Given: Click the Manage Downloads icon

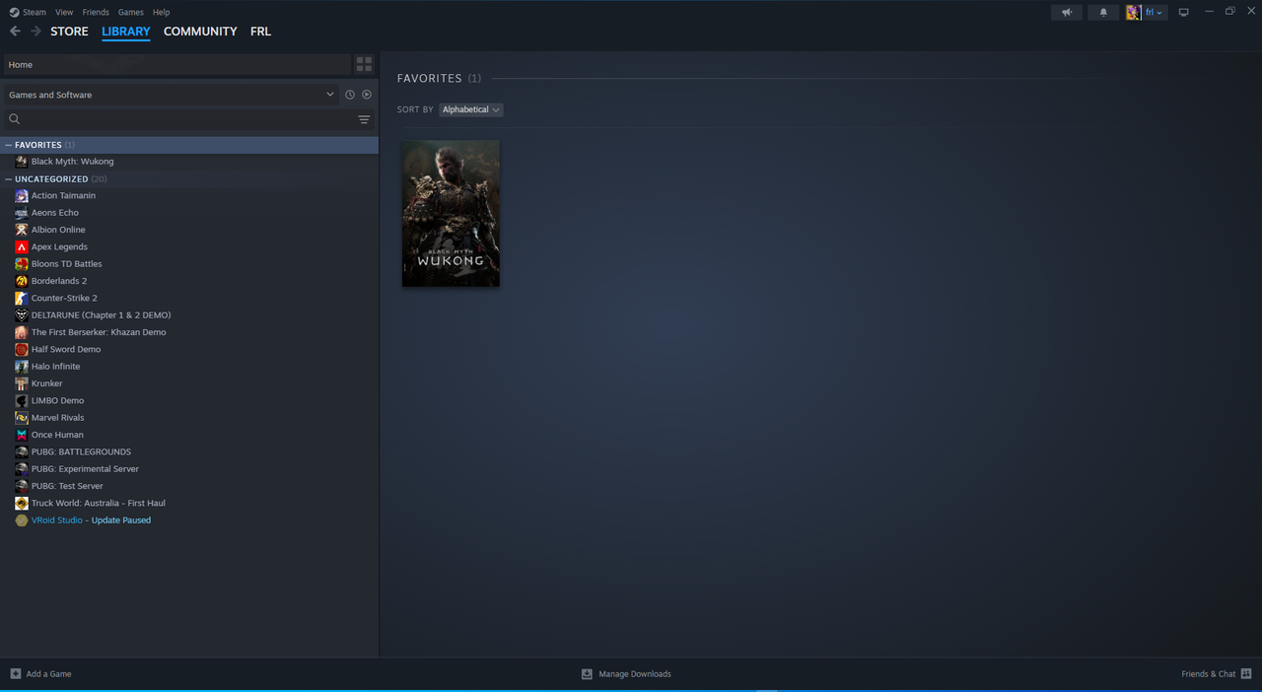Looking at the screenshot, I should pyautogui.click(x=587, y=674).
